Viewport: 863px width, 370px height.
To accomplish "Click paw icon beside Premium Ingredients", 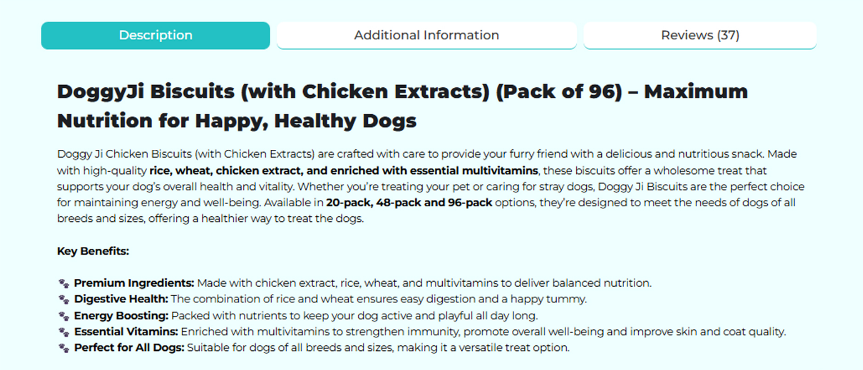I will [64, 283].
